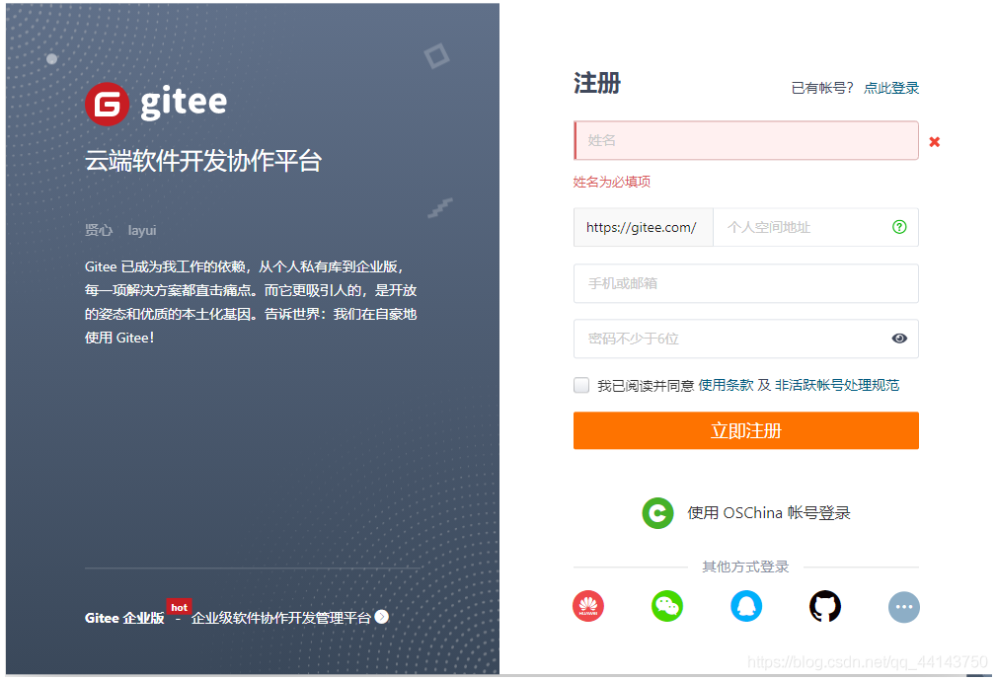This screenshot has width=997, height=680.
Task: Open the 非活跃帐号处理规范 link
Action: click(x=837, y=385)
